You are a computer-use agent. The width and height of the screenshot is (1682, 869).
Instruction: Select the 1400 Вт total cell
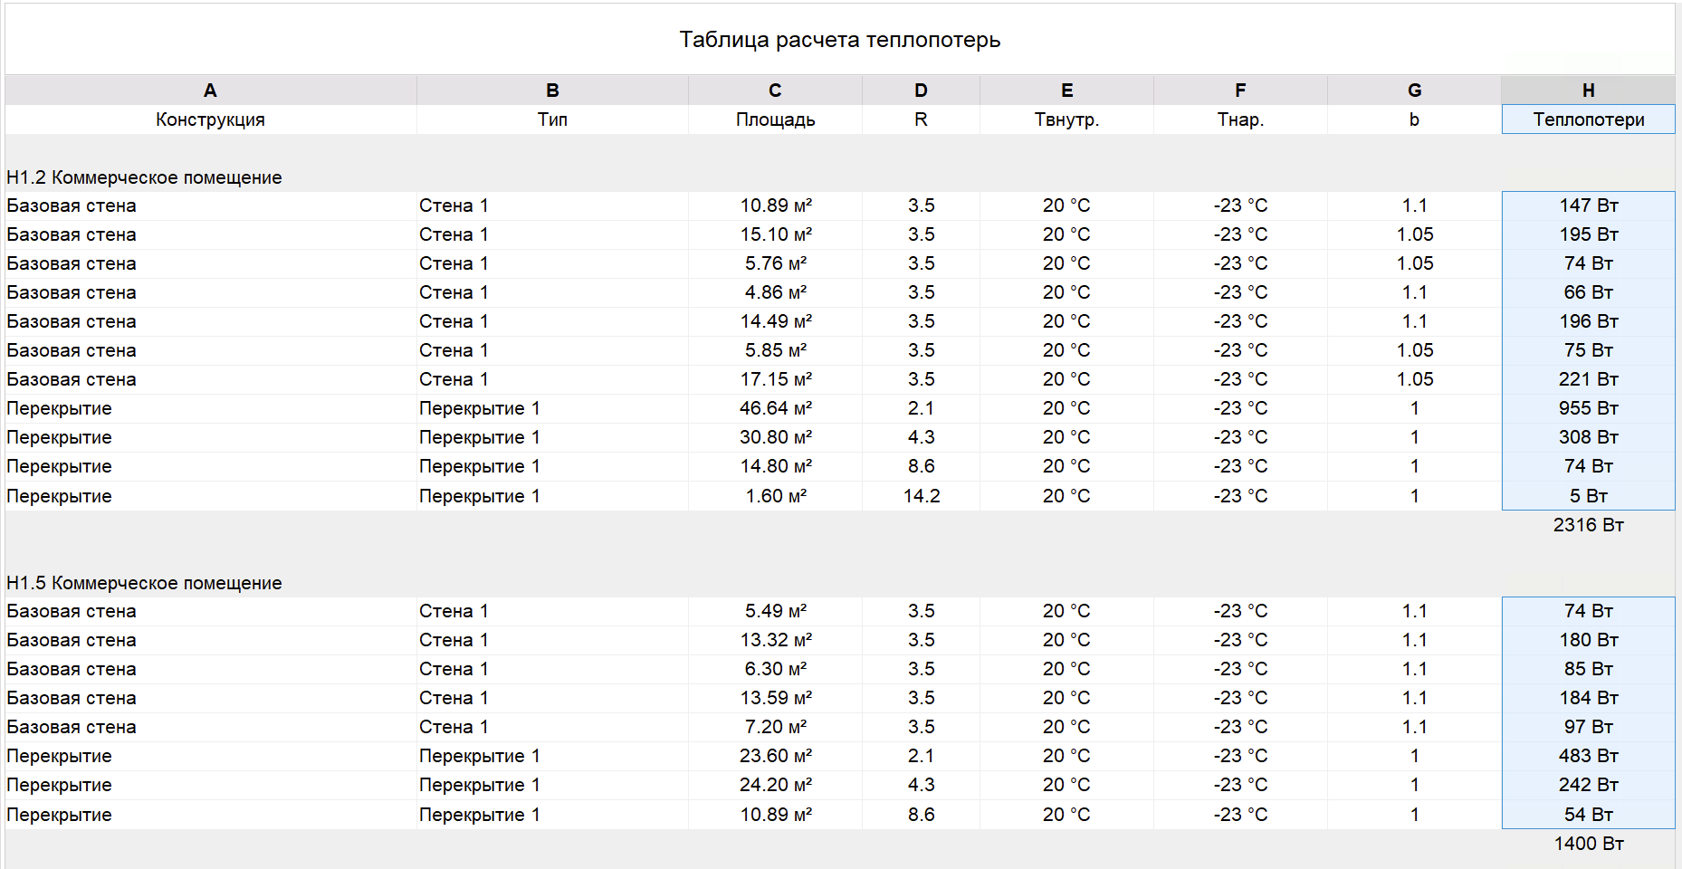(1588, 844)
